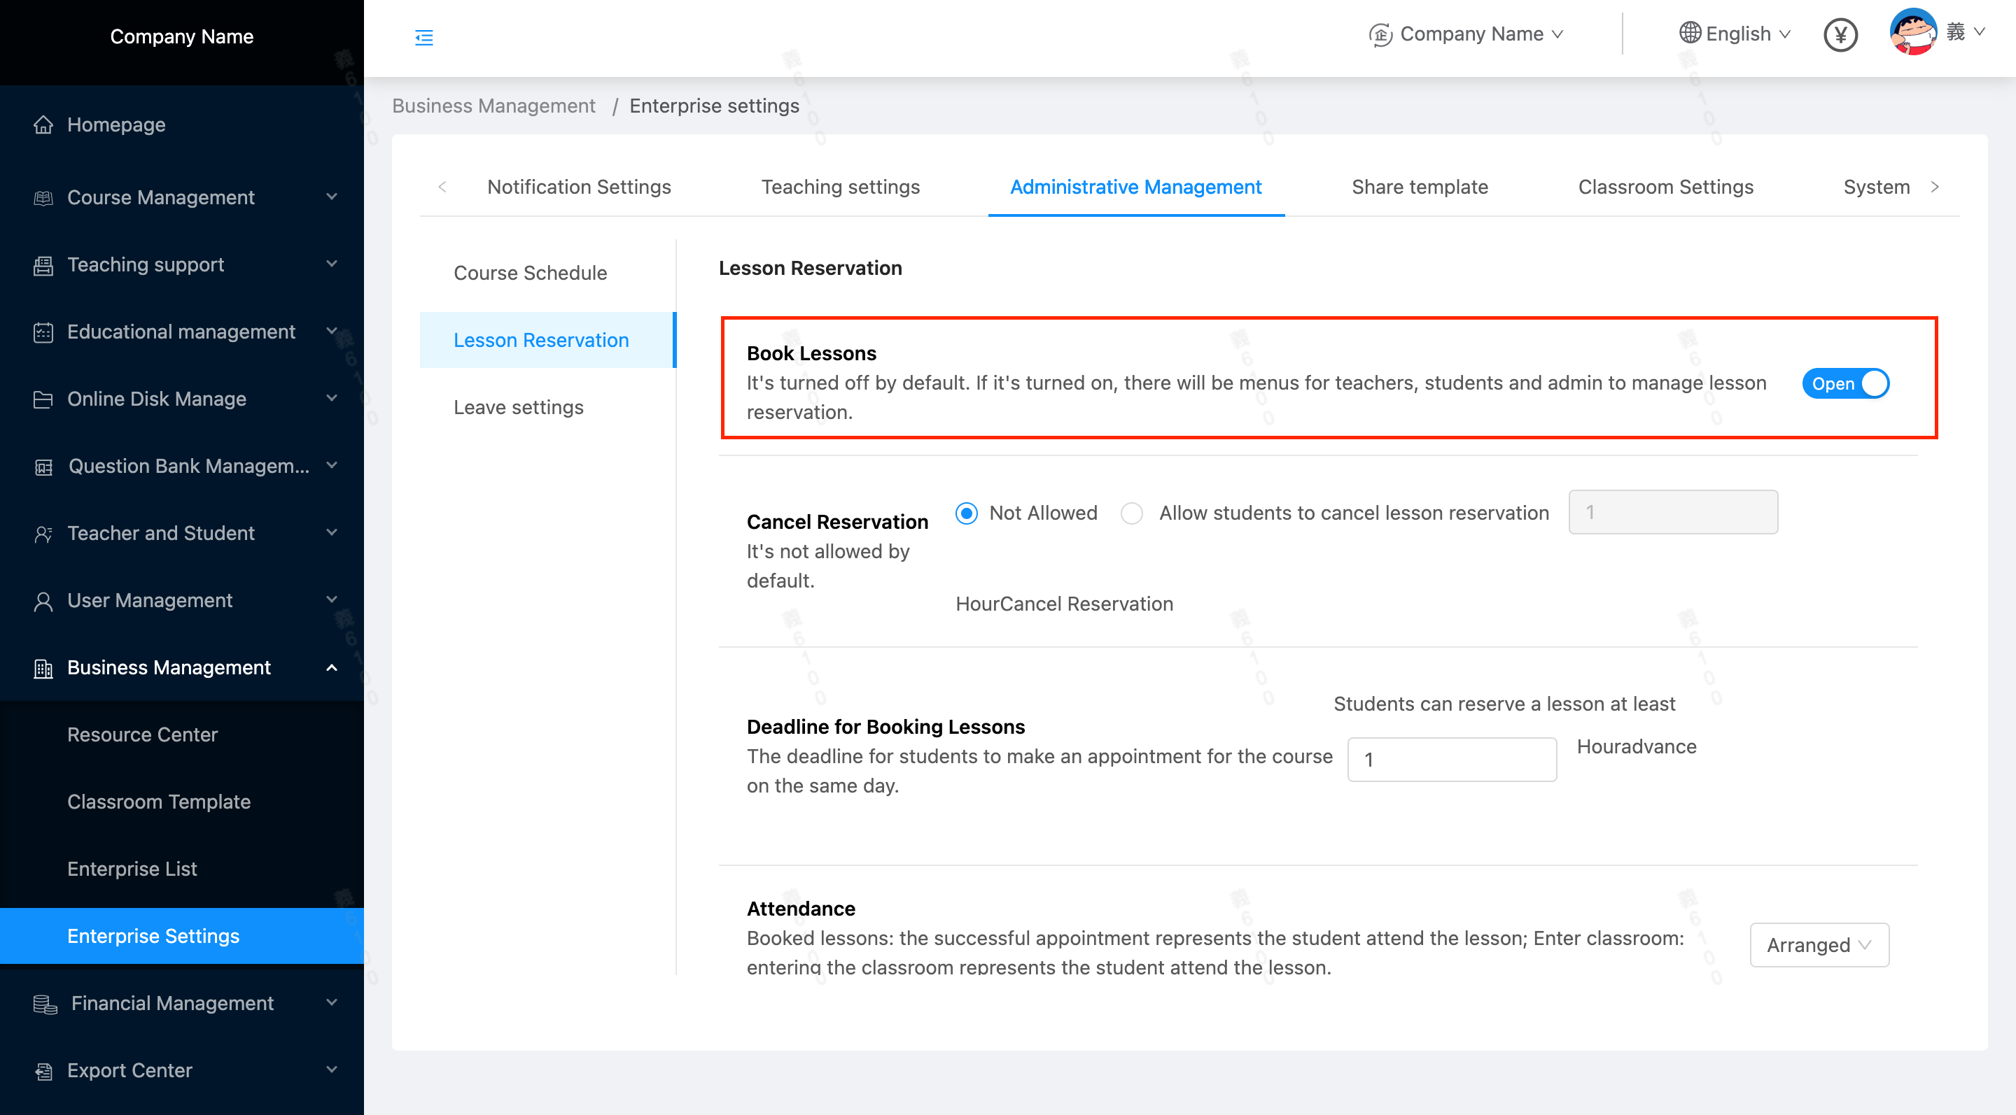This screenshot has width=2016, height=1115.
Task: Select the Not Allowed radio option
Action: coord(967,513)
